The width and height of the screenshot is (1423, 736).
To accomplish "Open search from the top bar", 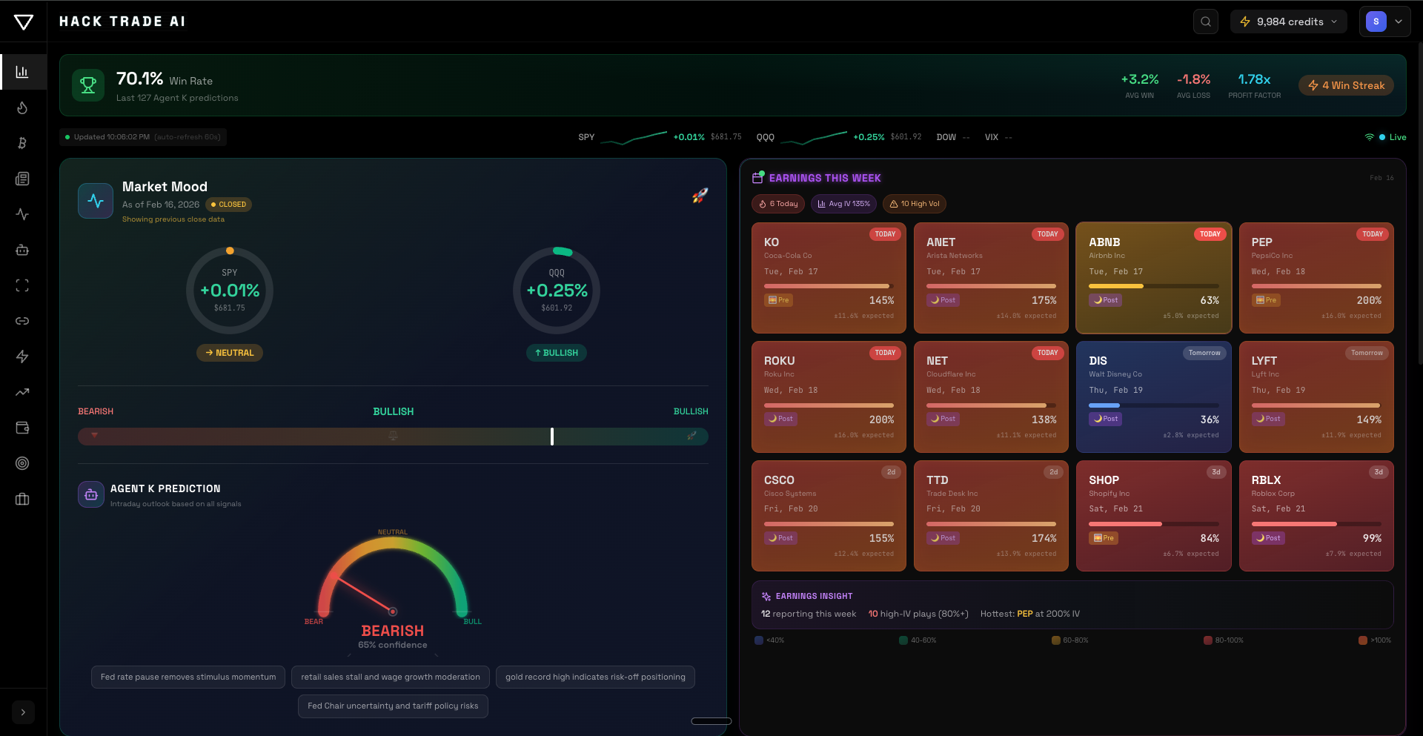I will [x=1205, y=21].
